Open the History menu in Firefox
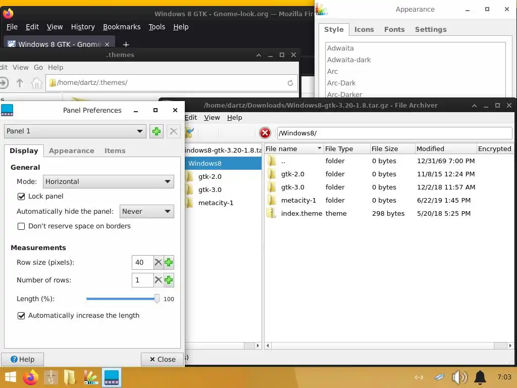 click(83, 27)
